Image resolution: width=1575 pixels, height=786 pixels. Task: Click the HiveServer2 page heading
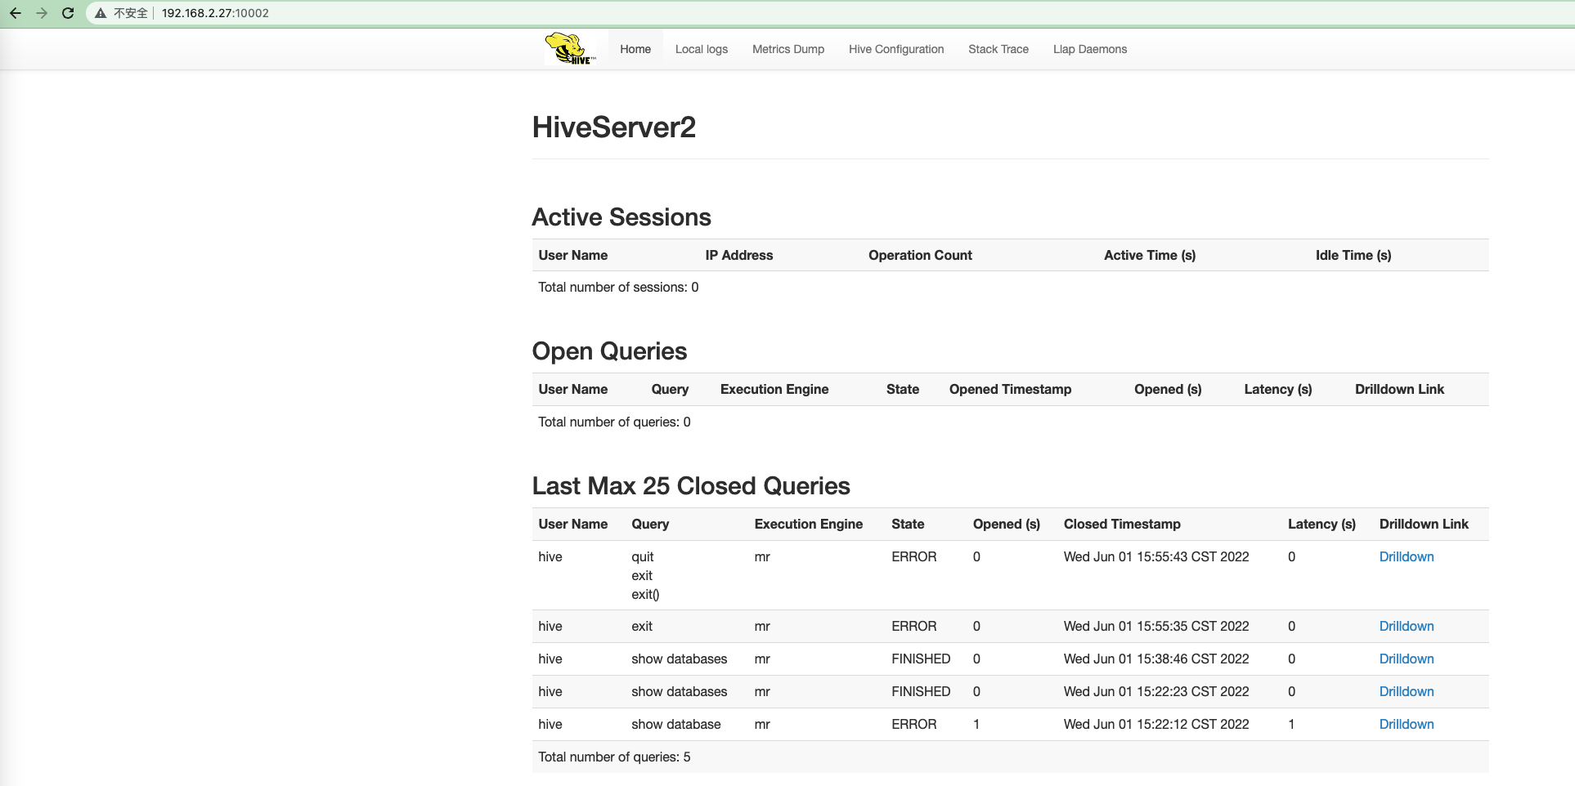[614, 127]
